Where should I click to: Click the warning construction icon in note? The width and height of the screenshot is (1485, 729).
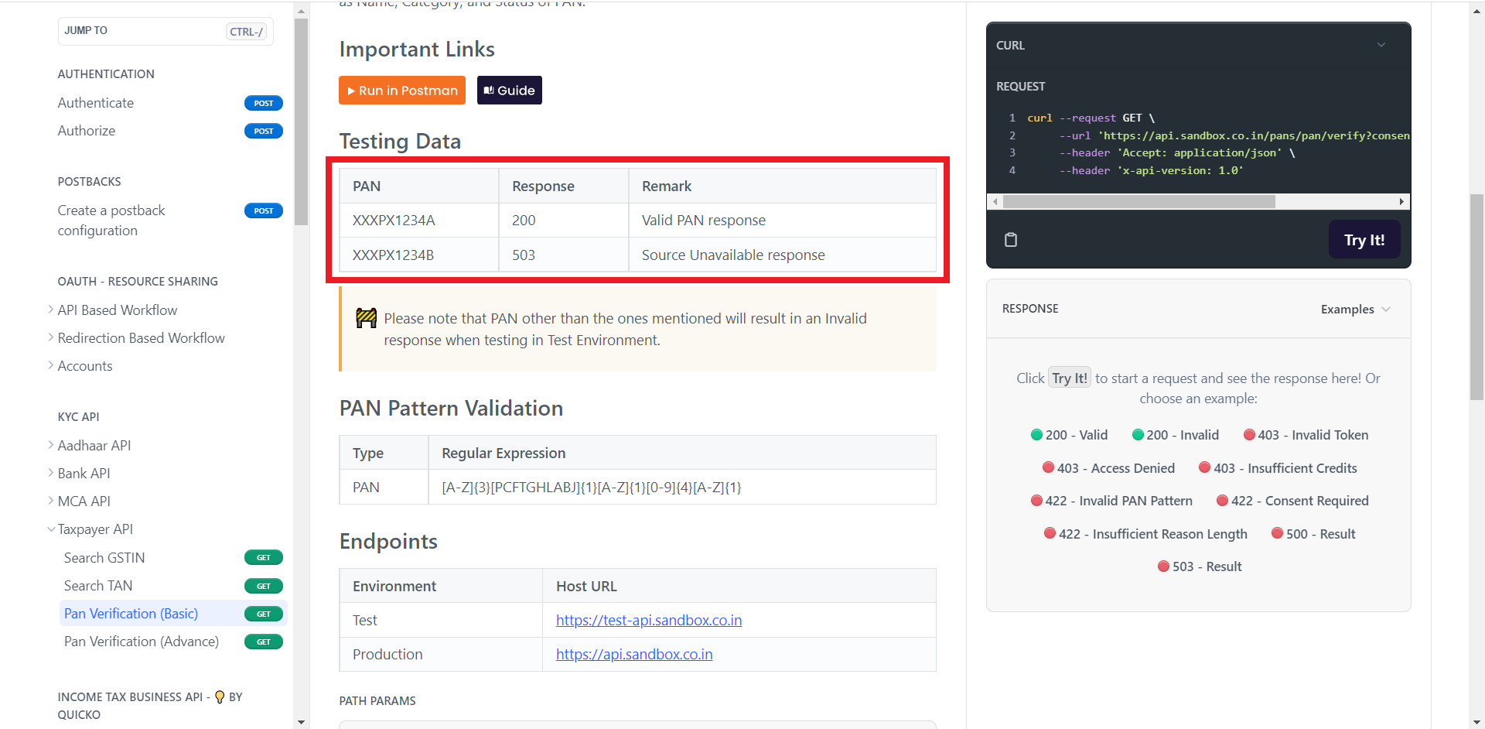pos(366,318)
